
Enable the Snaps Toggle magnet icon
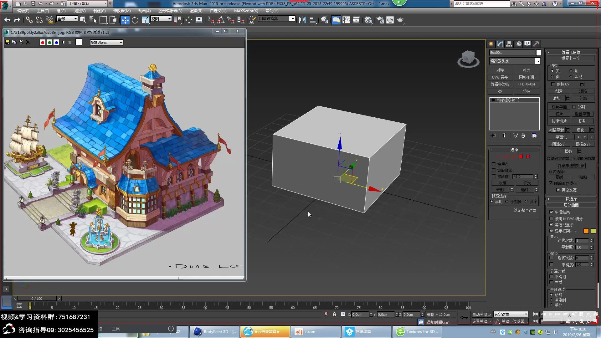209,20
